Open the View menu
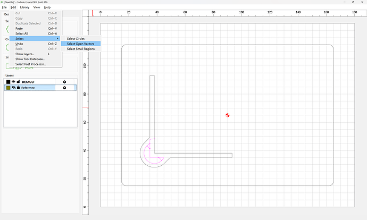This screenshot has height=220, width=367. click(x=37, y=7)
